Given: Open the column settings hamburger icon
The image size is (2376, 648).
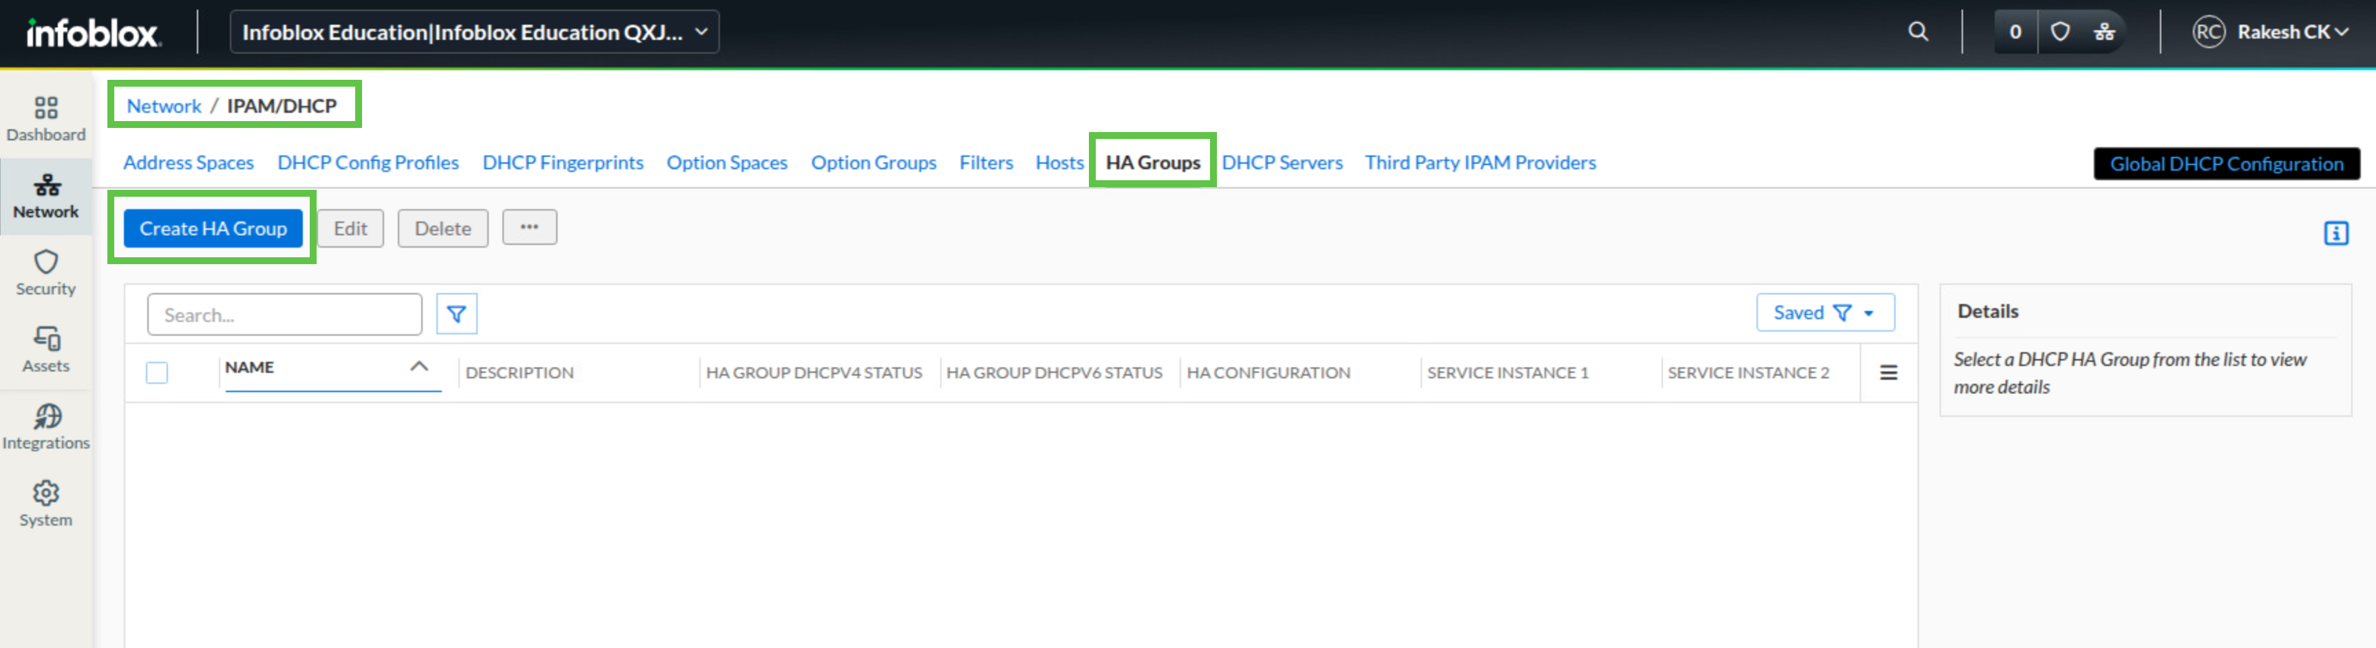Looking at the screenshot, I should (x=1888, y=372).
